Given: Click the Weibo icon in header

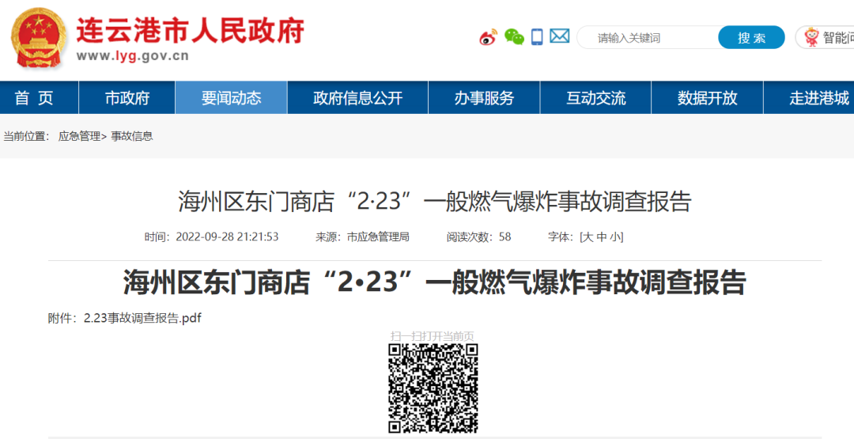Looking at the screenshot, I should tap(488, 37).
